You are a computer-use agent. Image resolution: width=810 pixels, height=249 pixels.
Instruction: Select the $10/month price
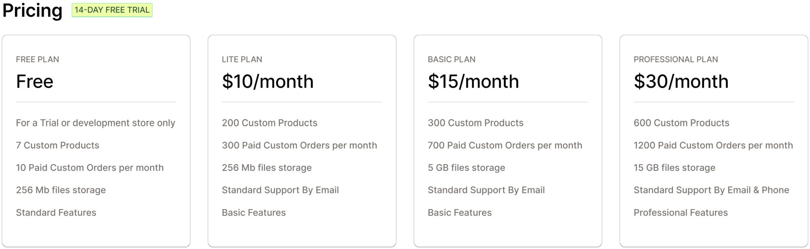point(268,81)
